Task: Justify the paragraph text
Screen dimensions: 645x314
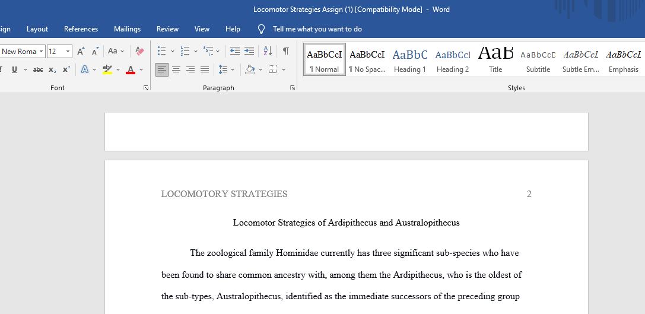Action: (205, 69)
